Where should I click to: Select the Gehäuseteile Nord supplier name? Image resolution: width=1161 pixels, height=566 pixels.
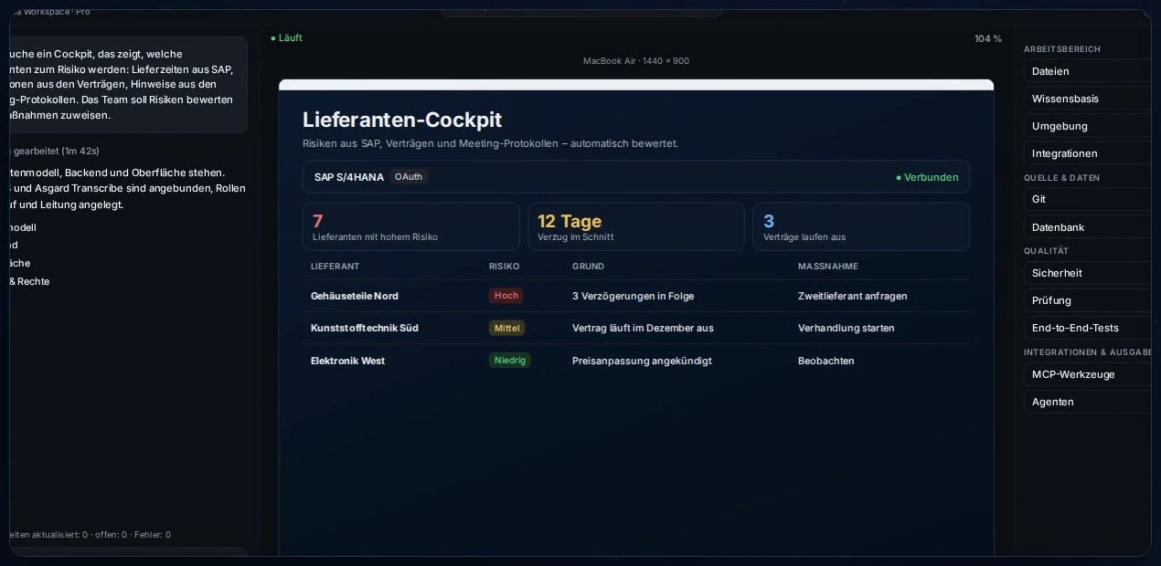[355, 296]
